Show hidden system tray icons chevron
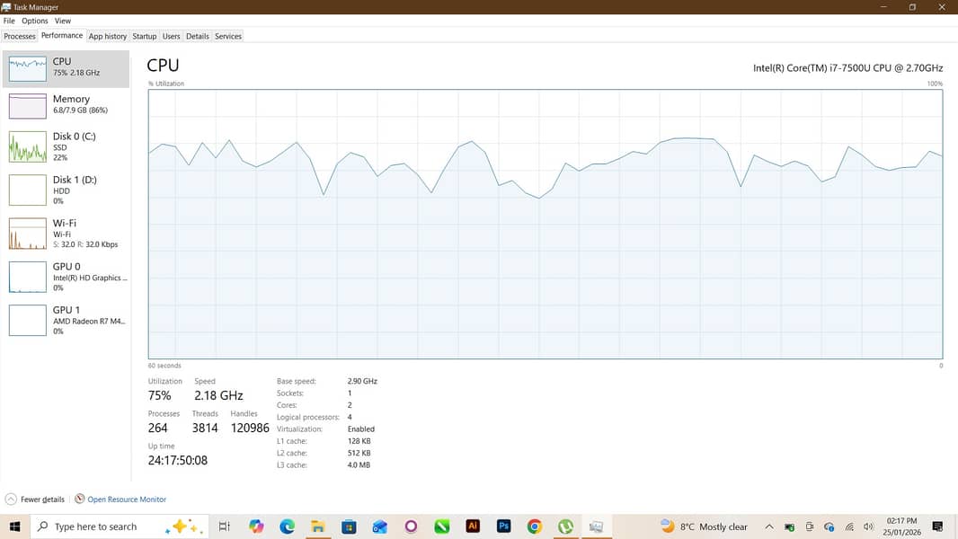Screen dimensions: 958x539 tap(769, 526)
